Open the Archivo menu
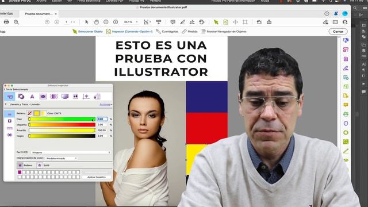368x207 pixels. [41, 1]
